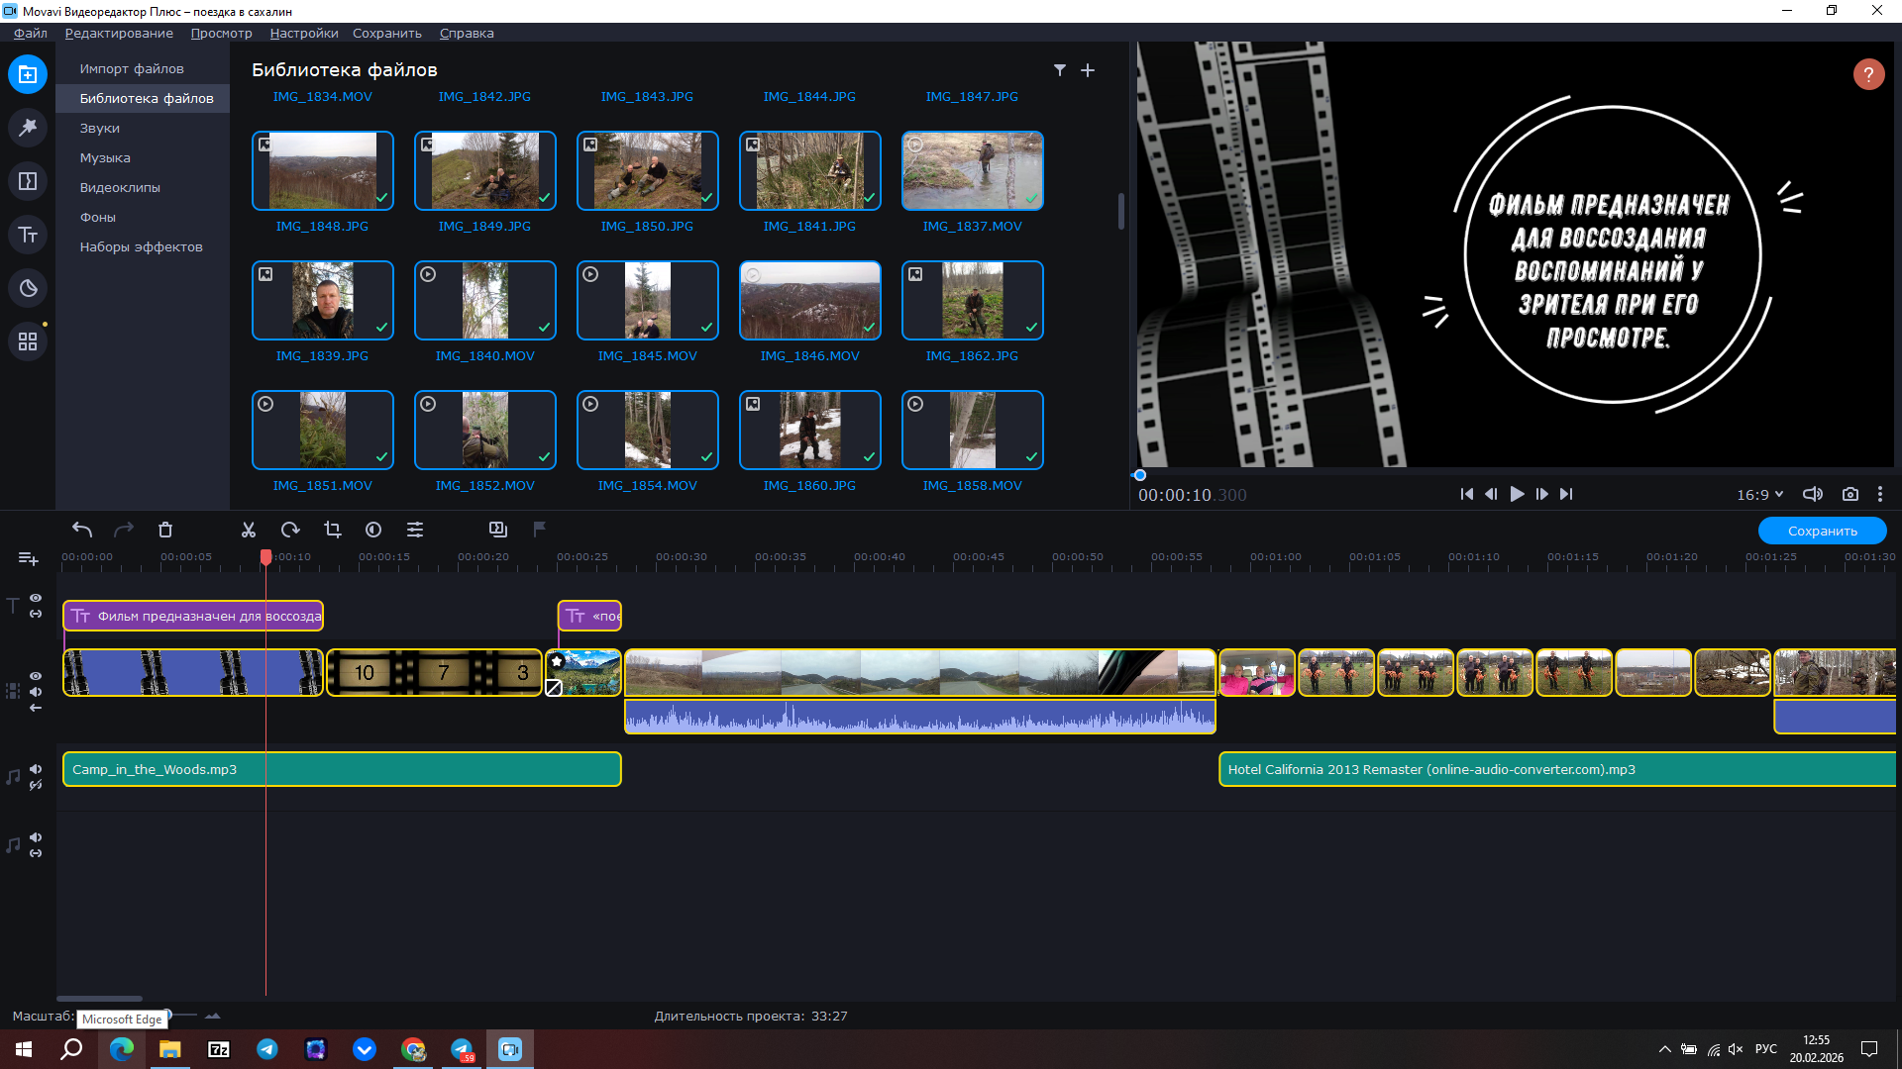The image size is (1902, 1069).
Task: Open the Filters magic wand panel
Action: click(28, 128)
